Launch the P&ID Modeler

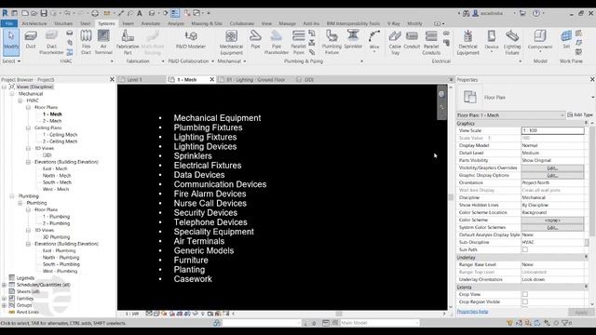pos(191,40)
